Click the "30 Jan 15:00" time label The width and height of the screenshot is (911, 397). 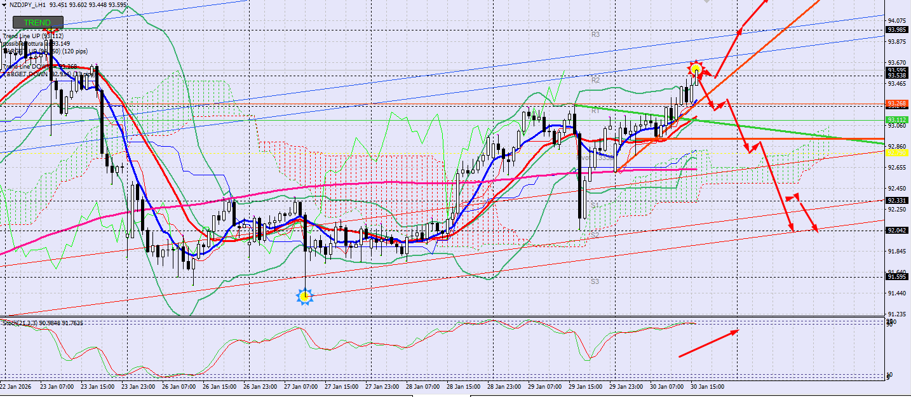tap(709, 386)
